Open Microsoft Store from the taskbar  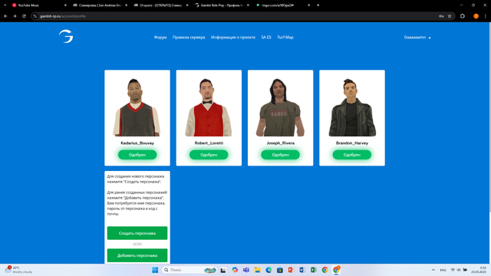[x=279, y=270]
